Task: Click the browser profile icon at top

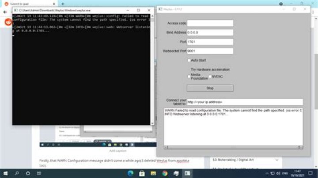Action: pyautogui.click(x=281, y=4)
